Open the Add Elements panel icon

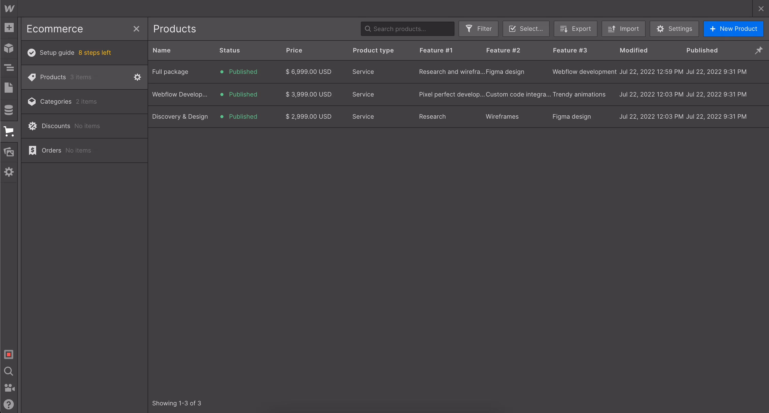(x=9, y=28)
